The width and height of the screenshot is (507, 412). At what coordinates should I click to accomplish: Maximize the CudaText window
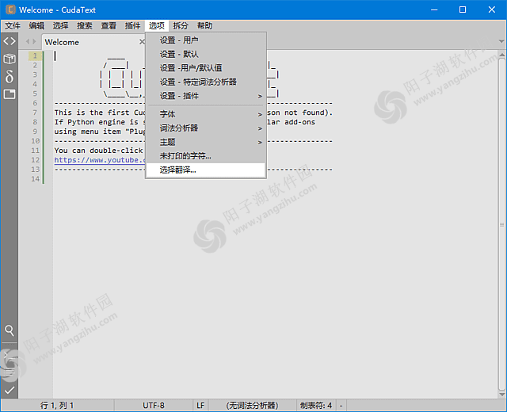(463, 10)
